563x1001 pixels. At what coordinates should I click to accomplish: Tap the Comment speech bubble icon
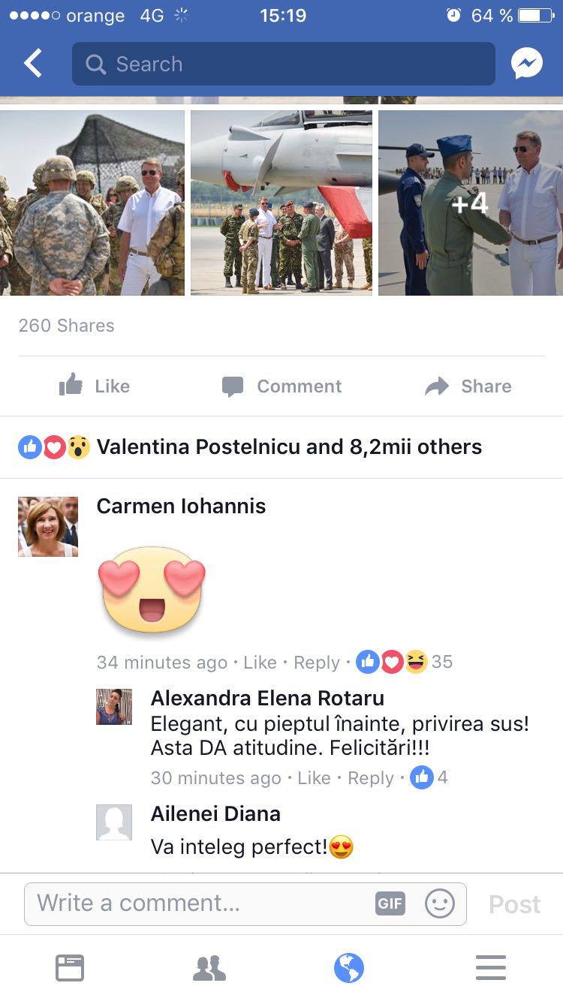tap(233, 386)
